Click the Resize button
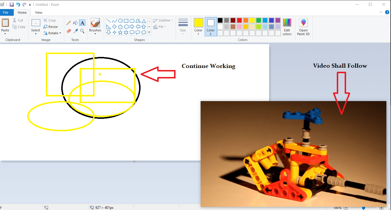Viewport: 391px width, 210px height. point(51,27)
